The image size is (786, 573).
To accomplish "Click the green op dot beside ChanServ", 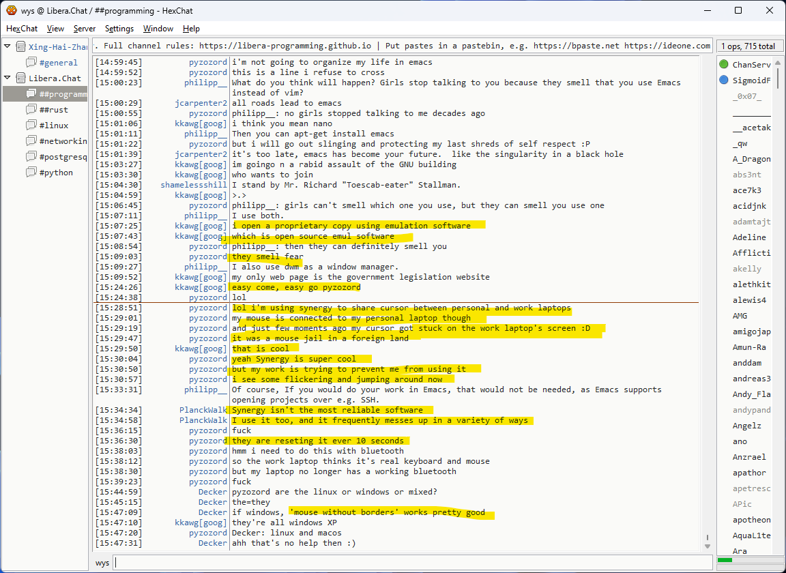I will (724, 65).
